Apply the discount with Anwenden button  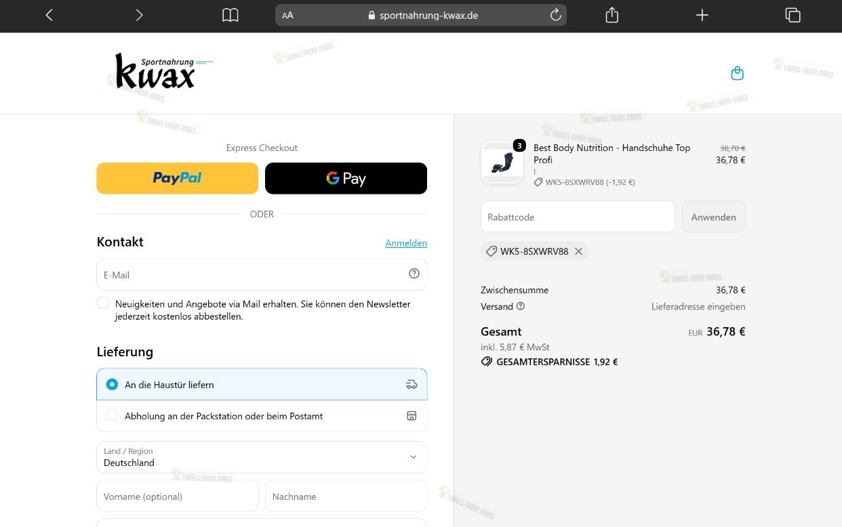pyautogui.click(x=713, y=217)
